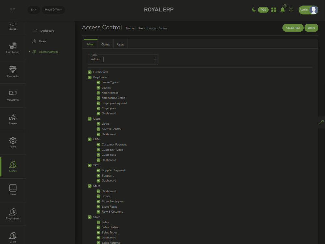Toggle the CRM group checkbox
The image size is (325, 244).
pyautogui.click(x=90, y=139)
